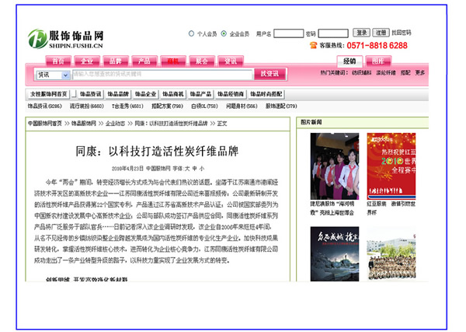Select the 企业会员 radio button
The image size is (466, 332).
[x=224, y=34]
